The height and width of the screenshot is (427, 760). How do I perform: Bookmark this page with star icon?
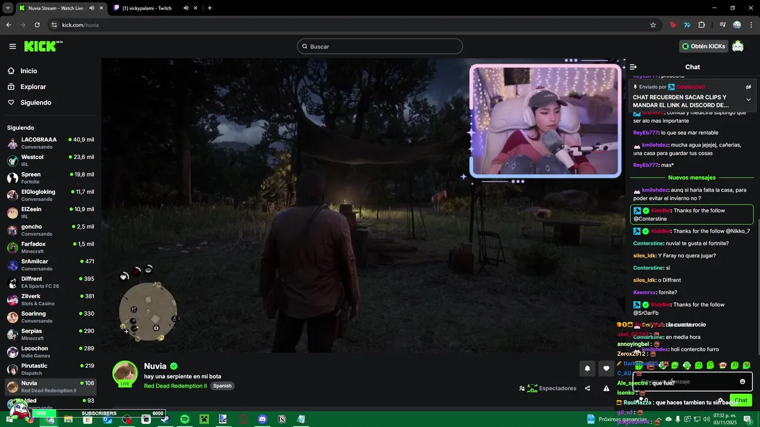653,25
